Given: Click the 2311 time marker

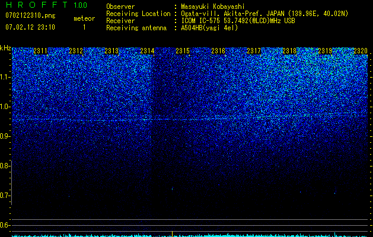Looking at the screenshot, I should [40, 51].
